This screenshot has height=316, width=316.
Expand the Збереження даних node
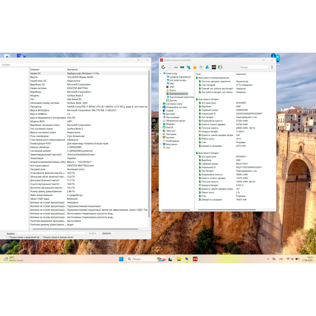click(x=161, y=121)
